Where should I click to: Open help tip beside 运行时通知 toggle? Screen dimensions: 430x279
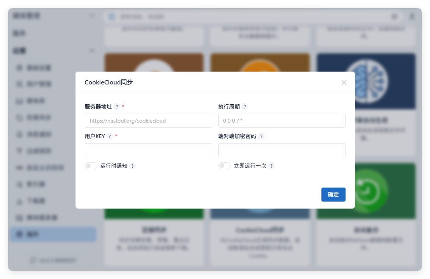pos(133,165)
